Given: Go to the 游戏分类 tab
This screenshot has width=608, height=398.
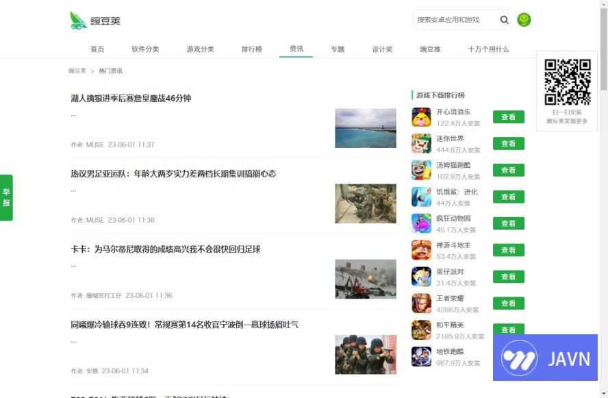Looking at the screenshot, I should click(200, 49).
